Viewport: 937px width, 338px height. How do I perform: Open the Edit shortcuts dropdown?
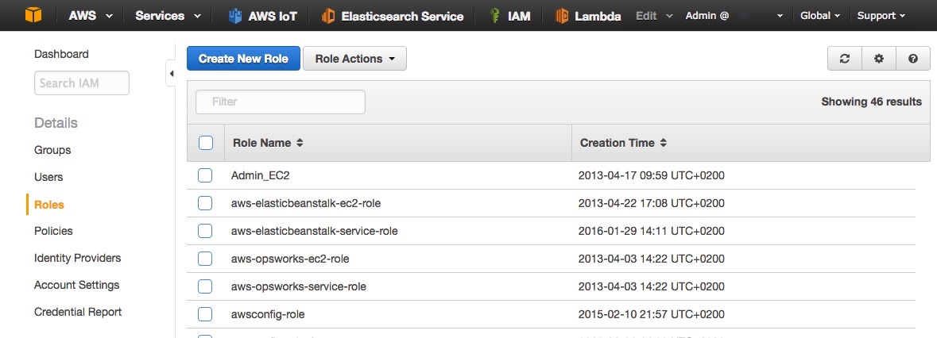click(x=654, y=16)
